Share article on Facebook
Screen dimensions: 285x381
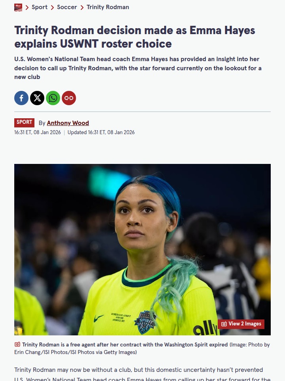(x=21, y=98)
